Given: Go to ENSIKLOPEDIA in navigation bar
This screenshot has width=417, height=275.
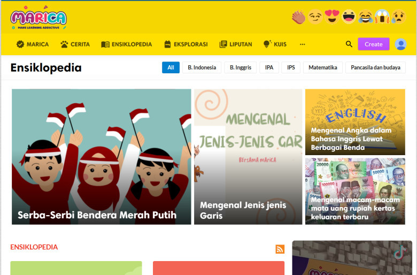Looking at the screenshot, I should (x=127, y=44).
